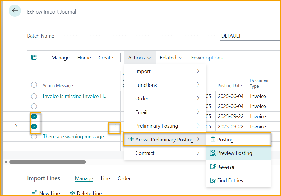This screenshot has height=196, width=281.
Task: Click the Batch Name field DEFAULT
Action: [x=250, y=35]
